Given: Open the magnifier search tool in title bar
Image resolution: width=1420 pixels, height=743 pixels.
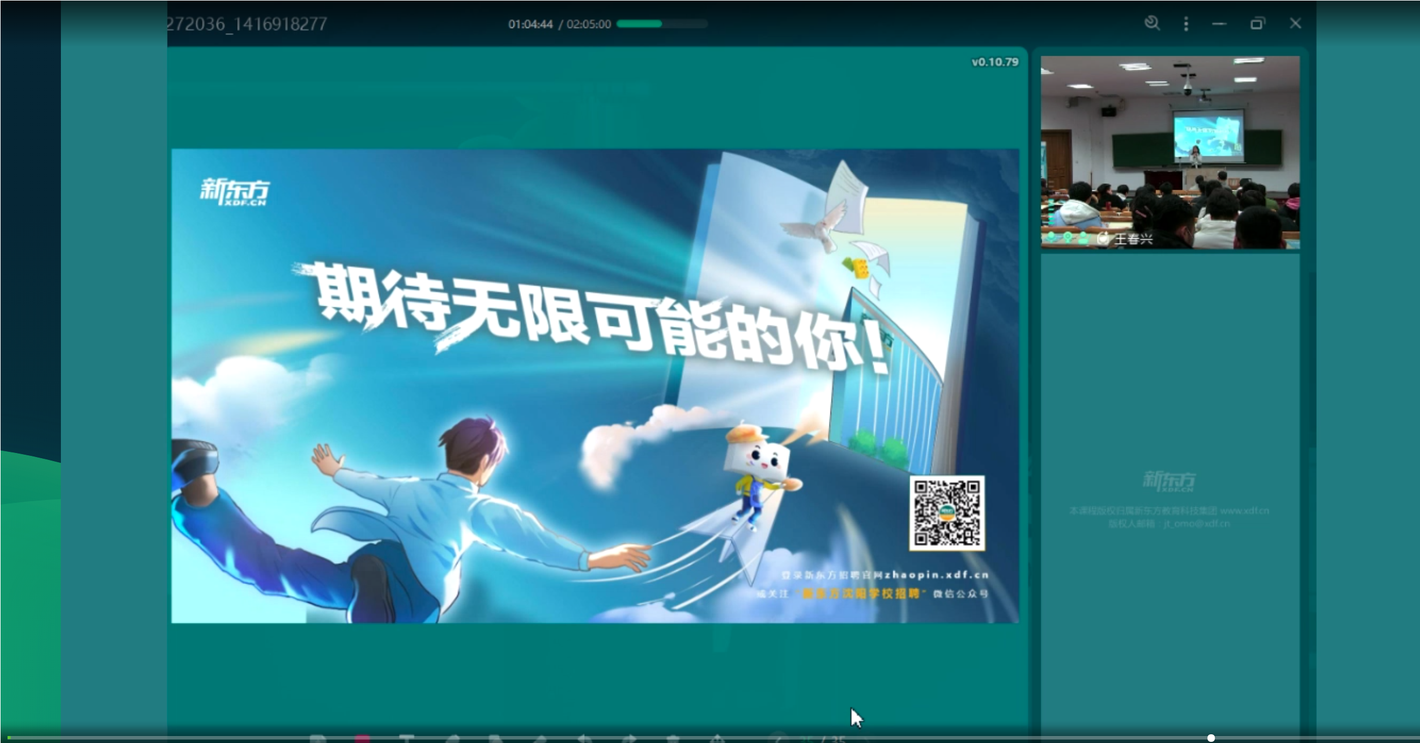Looking at the screenshot, I should pyautogui.click(x=1152, y=23).
